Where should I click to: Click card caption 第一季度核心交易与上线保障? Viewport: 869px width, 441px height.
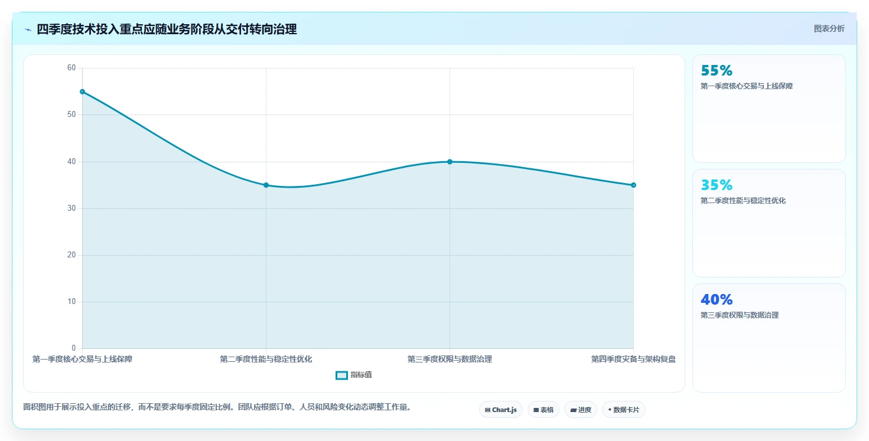tap(747, 86)
